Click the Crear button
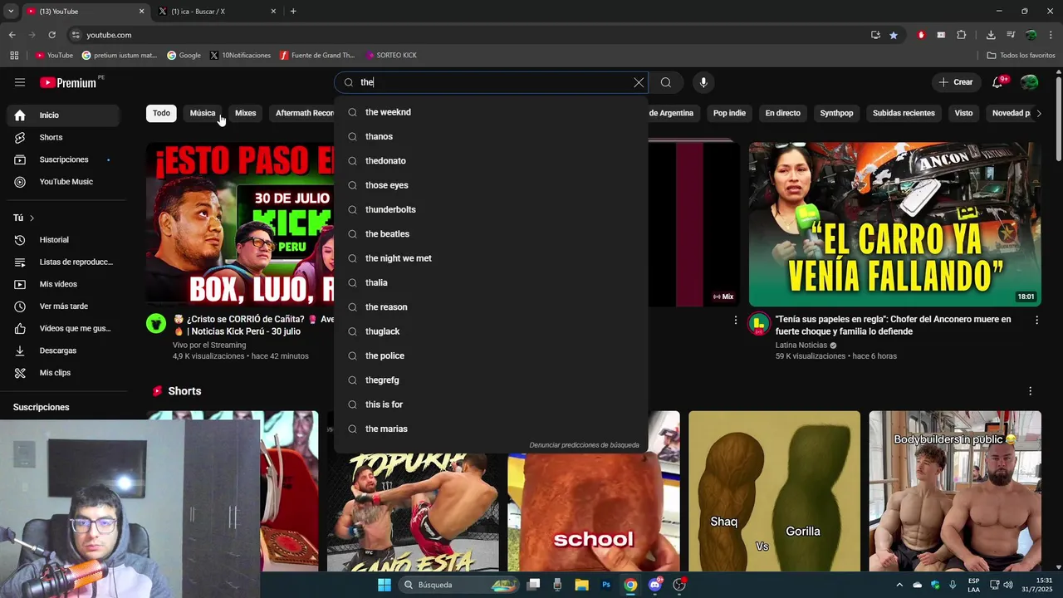Image resolution: width=1063 pixels, height=598 pixels. (956, 82)
